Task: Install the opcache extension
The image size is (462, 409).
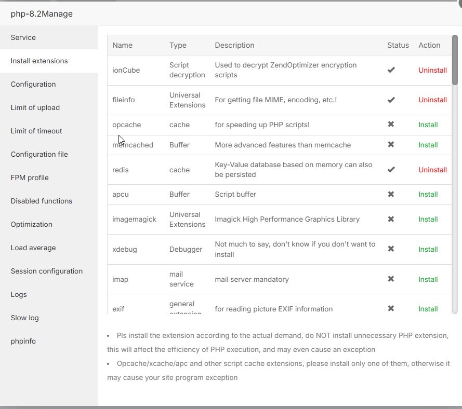Action: pos(428,125)
